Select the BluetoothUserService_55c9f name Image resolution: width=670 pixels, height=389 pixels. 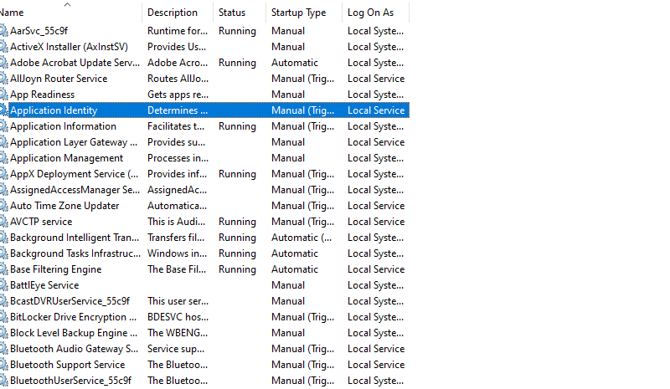tap(71, 381)
